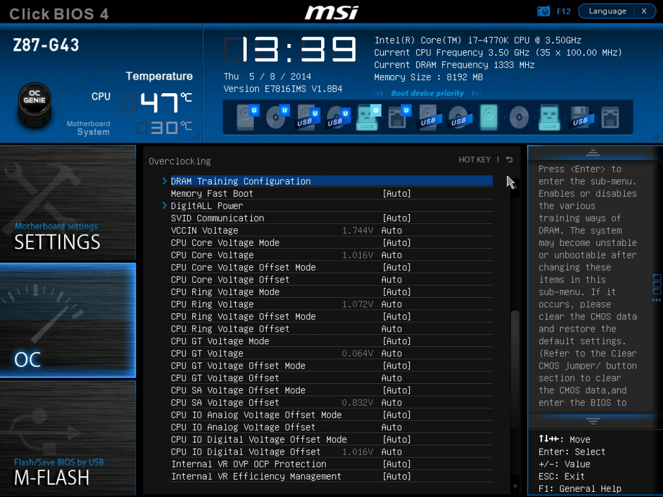Select the highlighted USB key icon without UEFI badge
This screenshot has height=497, width=663.
[x=550, y=117]
